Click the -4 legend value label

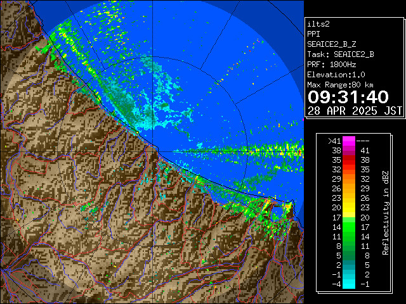pos(336,284)
